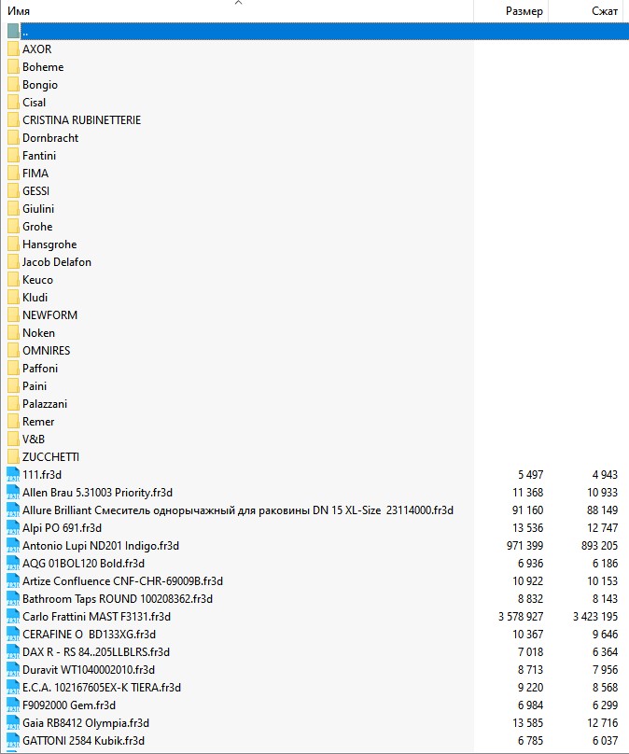This screenshot has width=629, height=754.
Task: Click size value 10 922
Action: pos(527,580)
